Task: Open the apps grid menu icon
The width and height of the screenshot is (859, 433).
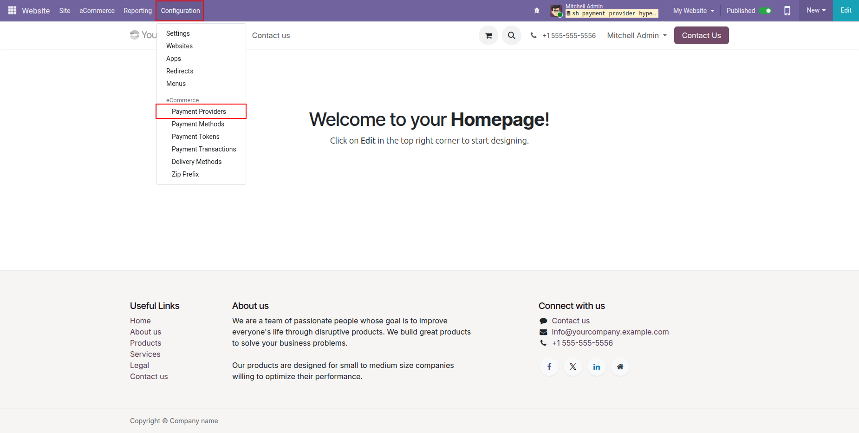Action: [12, 10]
